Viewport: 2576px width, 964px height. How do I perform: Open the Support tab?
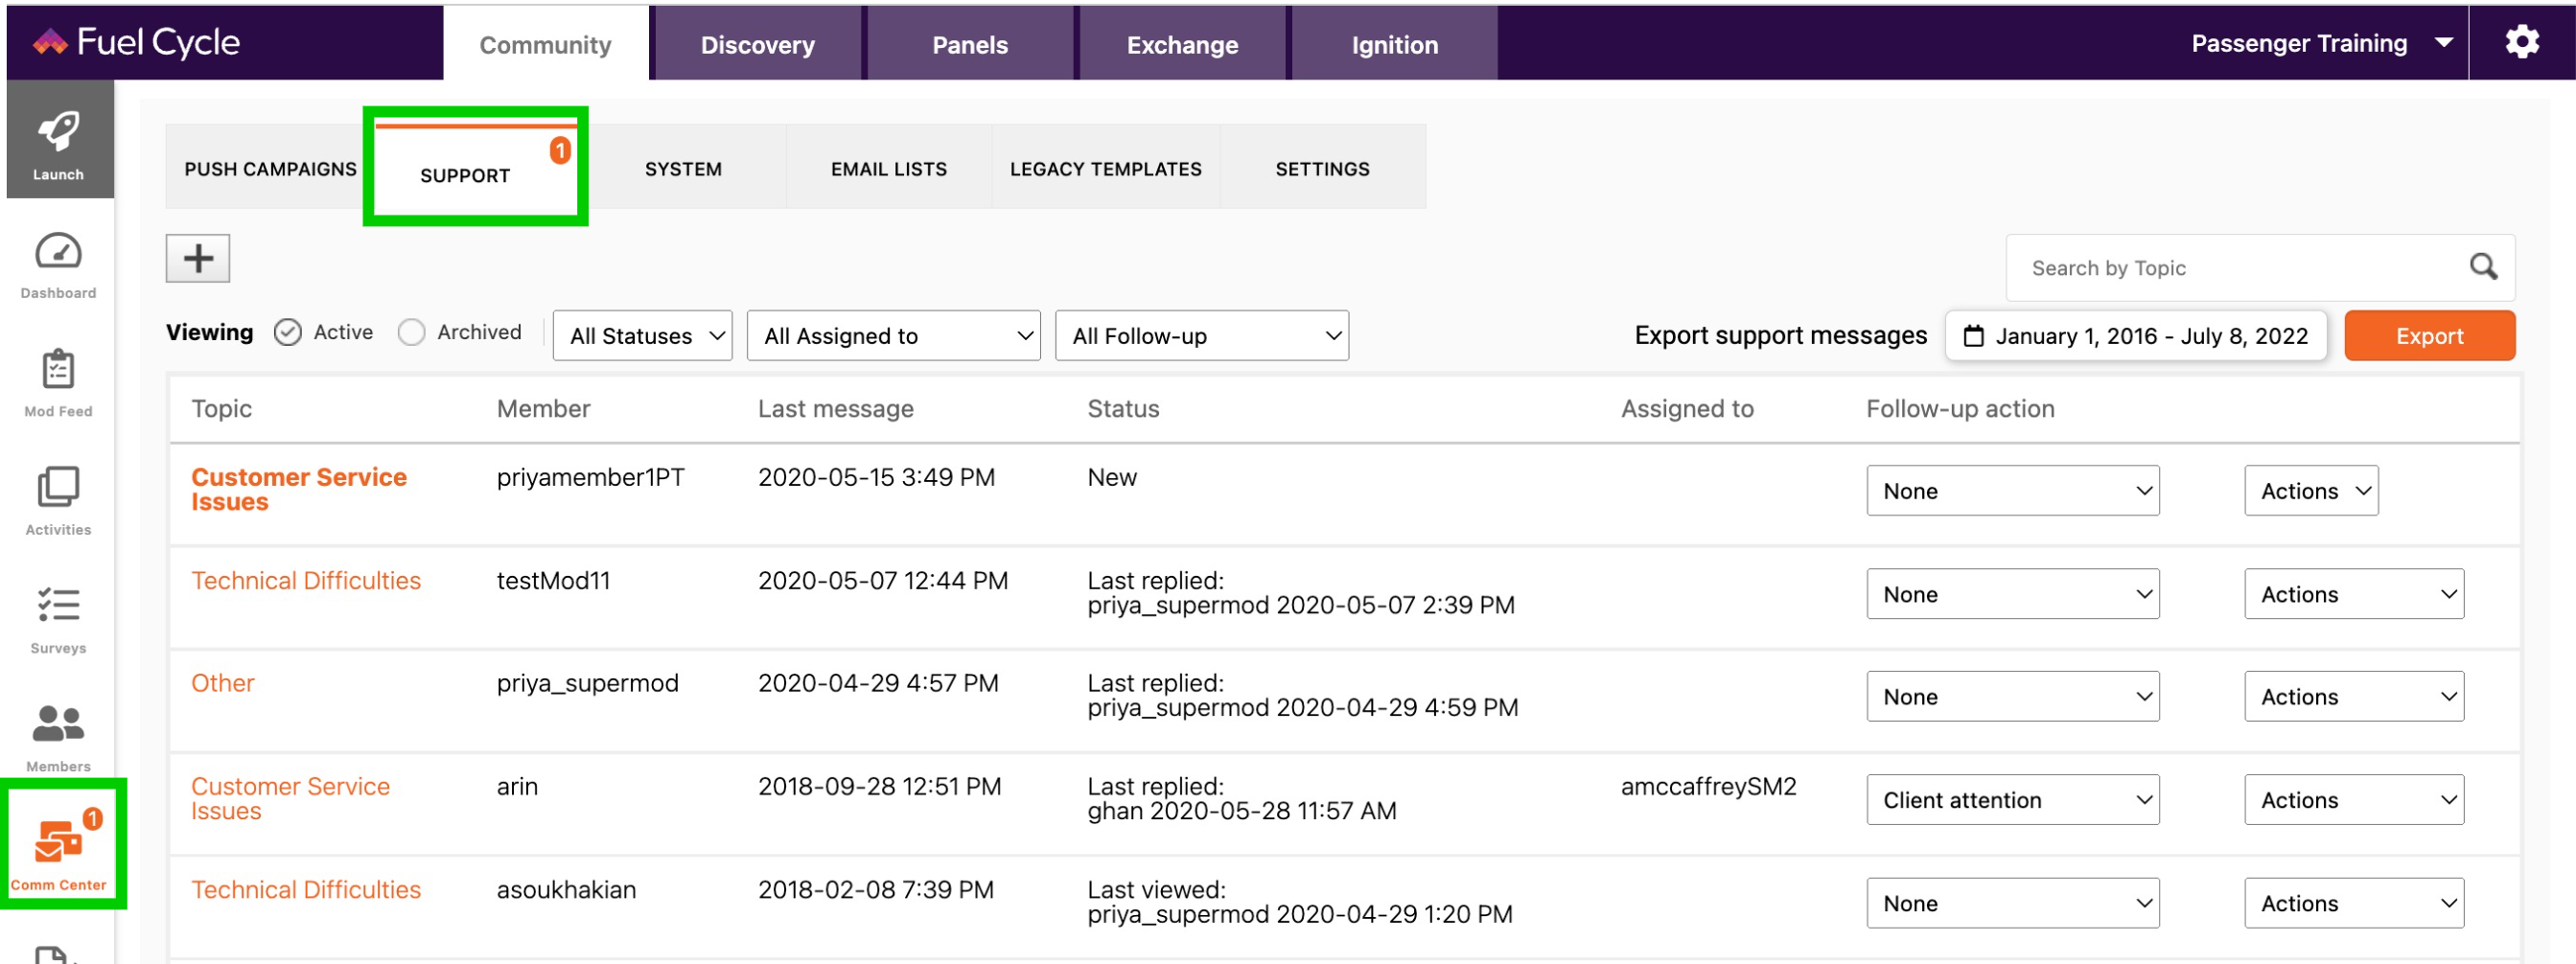point(476,170)
